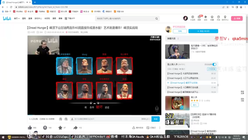Bookmark this page with the star icon
The image size is (248, 140).
[x=228, y=7]
